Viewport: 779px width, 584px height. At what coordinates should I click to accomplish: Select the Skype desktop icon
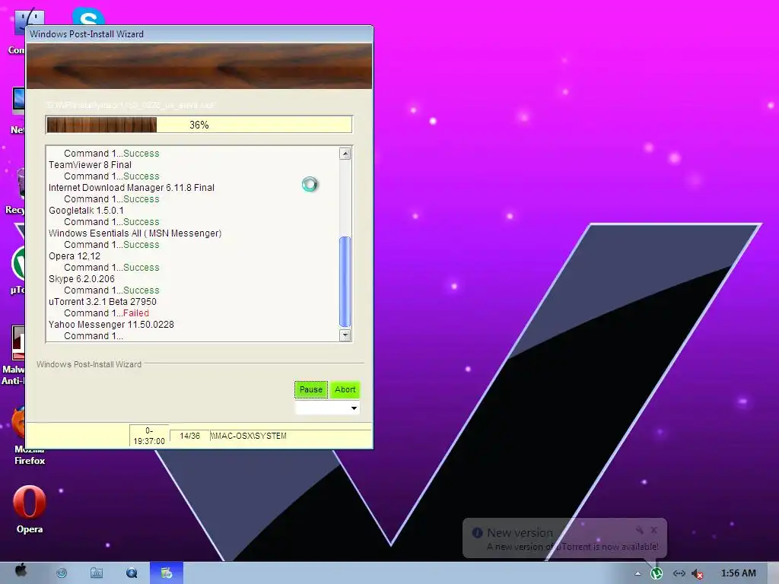88,17
